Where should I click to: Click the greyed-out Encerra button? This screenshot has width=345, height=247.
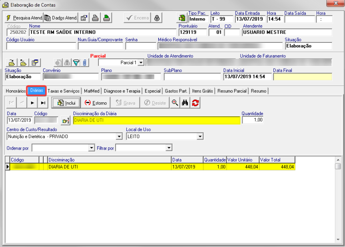click(137, 18)
